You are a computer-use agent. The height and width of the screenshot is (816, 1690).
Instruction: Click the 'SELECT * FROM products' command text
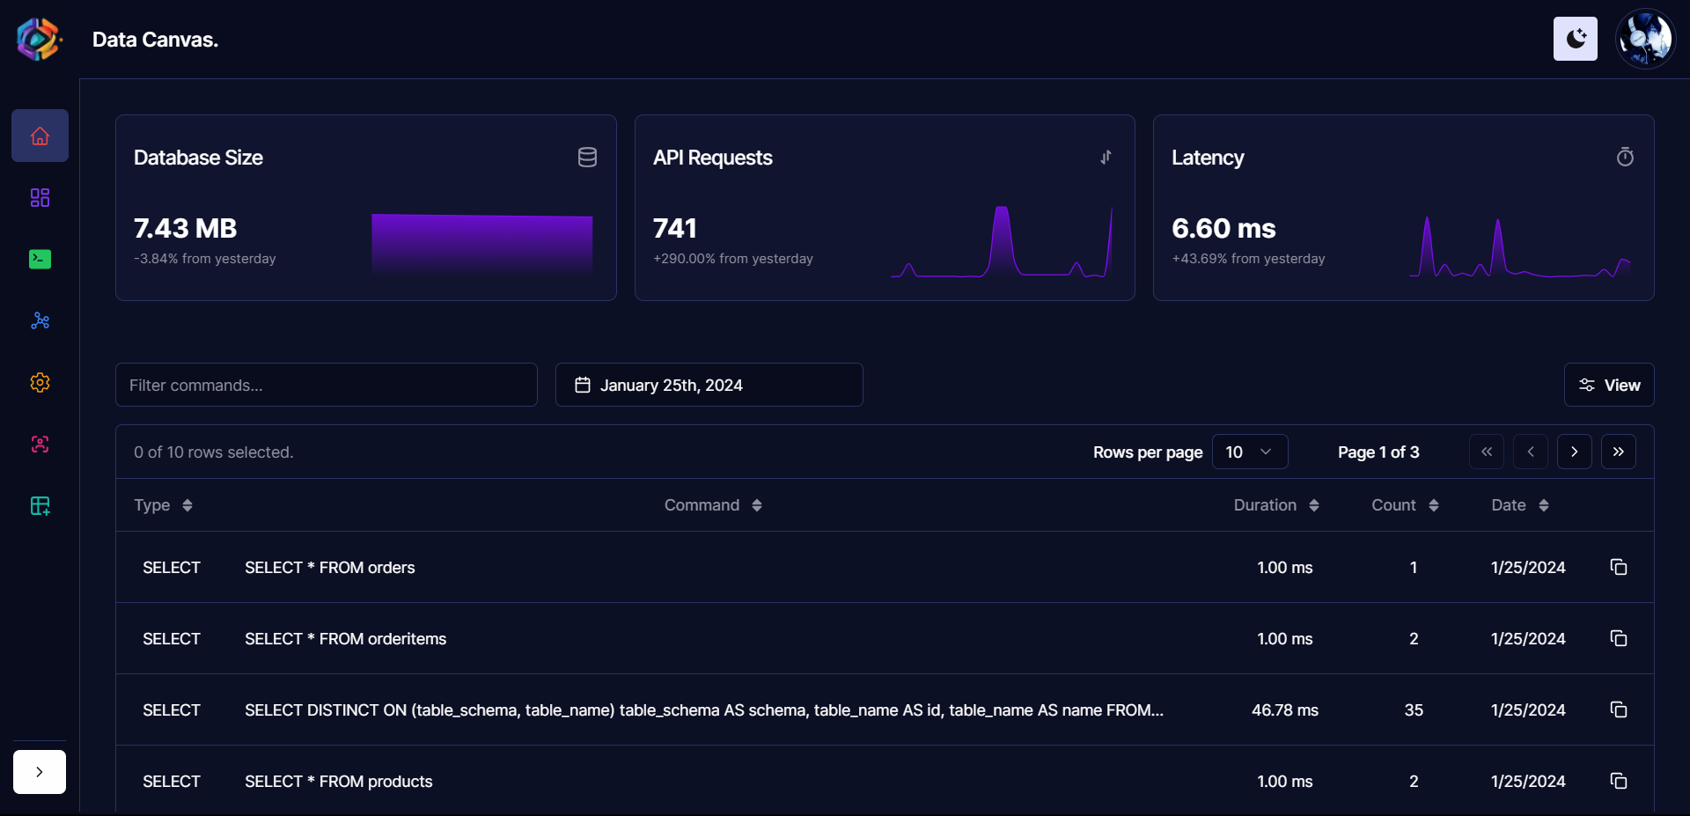pyautogui.click(x=339, y=782)
